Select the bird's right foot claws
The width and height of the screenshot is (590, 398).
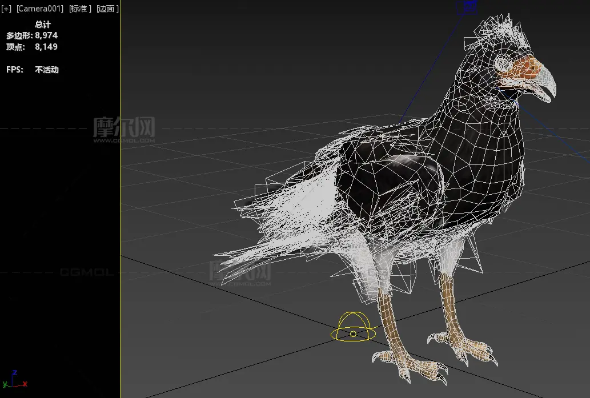(463, 345)
